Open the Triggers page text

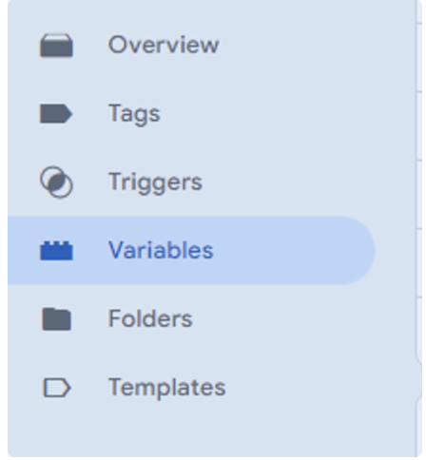[155, 182]
